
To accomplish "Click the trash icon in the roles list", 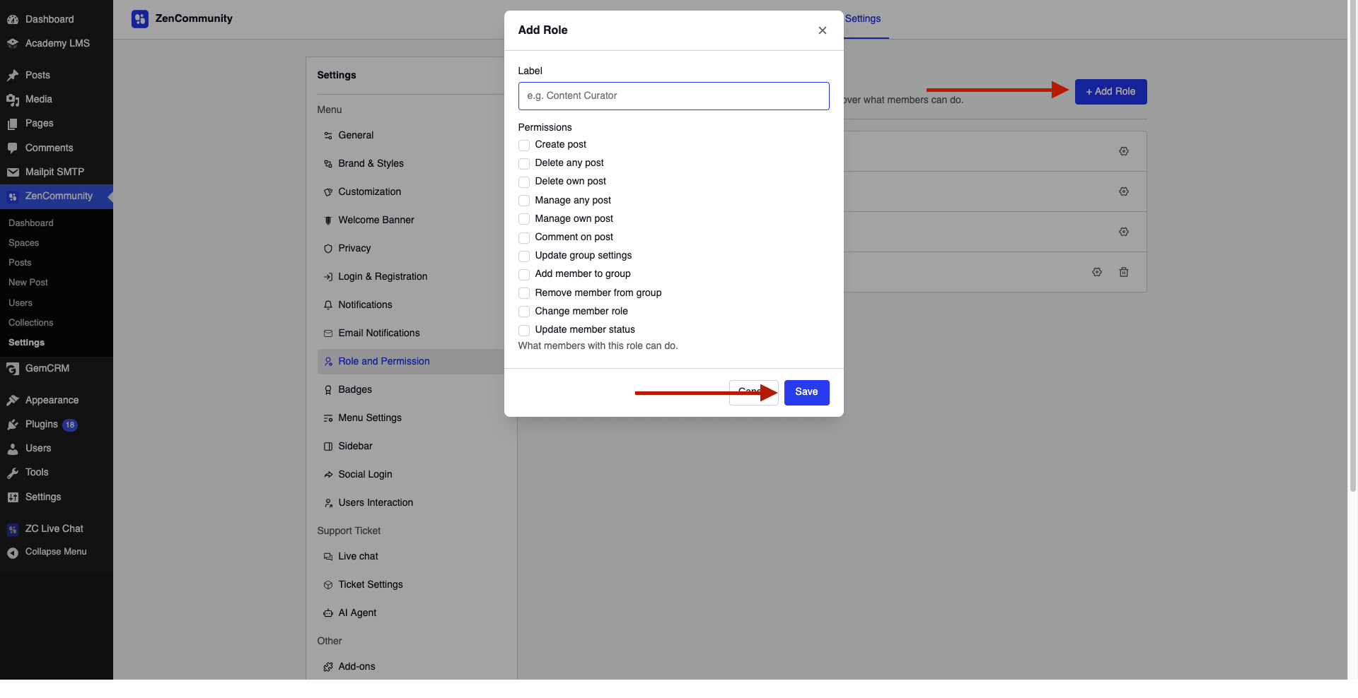I will click(1124, 272).
